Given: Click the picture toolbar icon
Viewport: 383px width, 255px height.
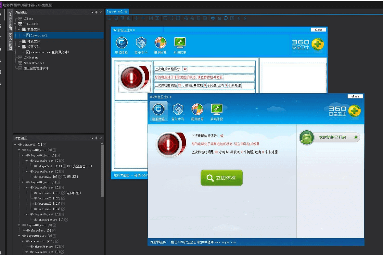Looking at the screenshot, I should coord(232,18).
